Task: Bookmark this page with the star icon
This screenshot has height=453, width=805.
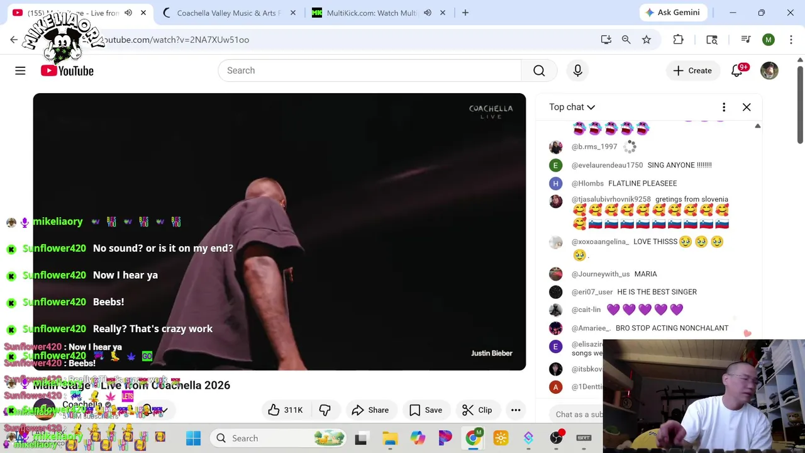Action: tap(647, 40)
